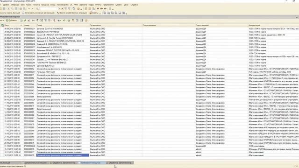Open the Зарплата menu
The height and width of the screenshot is (168, 299).
pyautogui.click(x=83, y=5)
